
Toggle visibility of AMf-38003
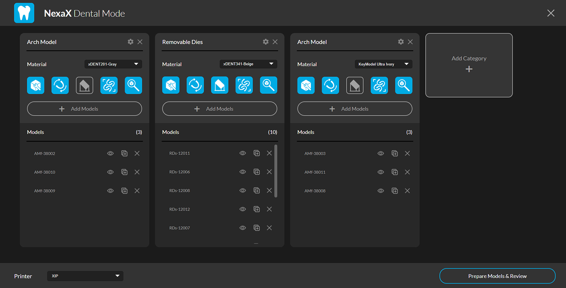[381, 153]
